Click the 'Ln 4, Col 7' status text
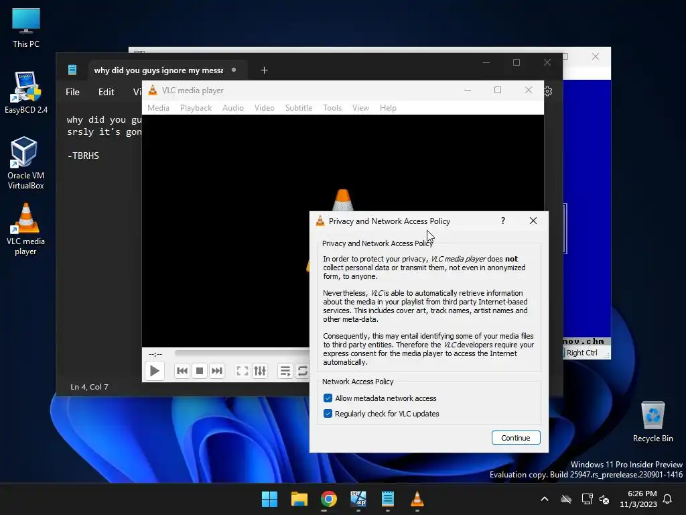Screen dimensions: 686x515 [x=89, y=387]
